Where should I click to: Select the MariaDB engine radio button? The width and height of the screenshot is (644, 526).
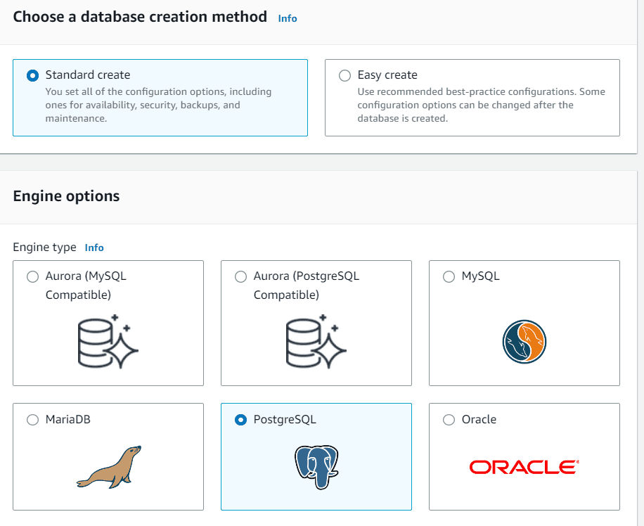pyautogui.click(x=32, y=420)
